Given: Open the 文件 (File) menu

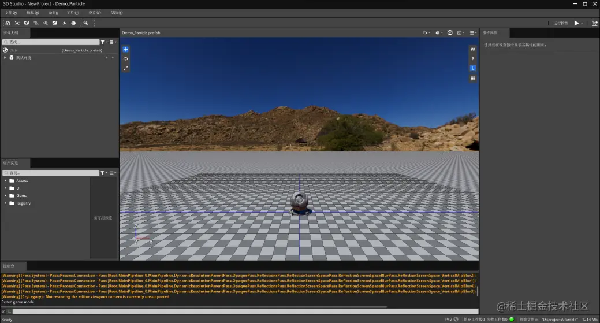Looking at the screenshot, I should [x=11, y=13].
